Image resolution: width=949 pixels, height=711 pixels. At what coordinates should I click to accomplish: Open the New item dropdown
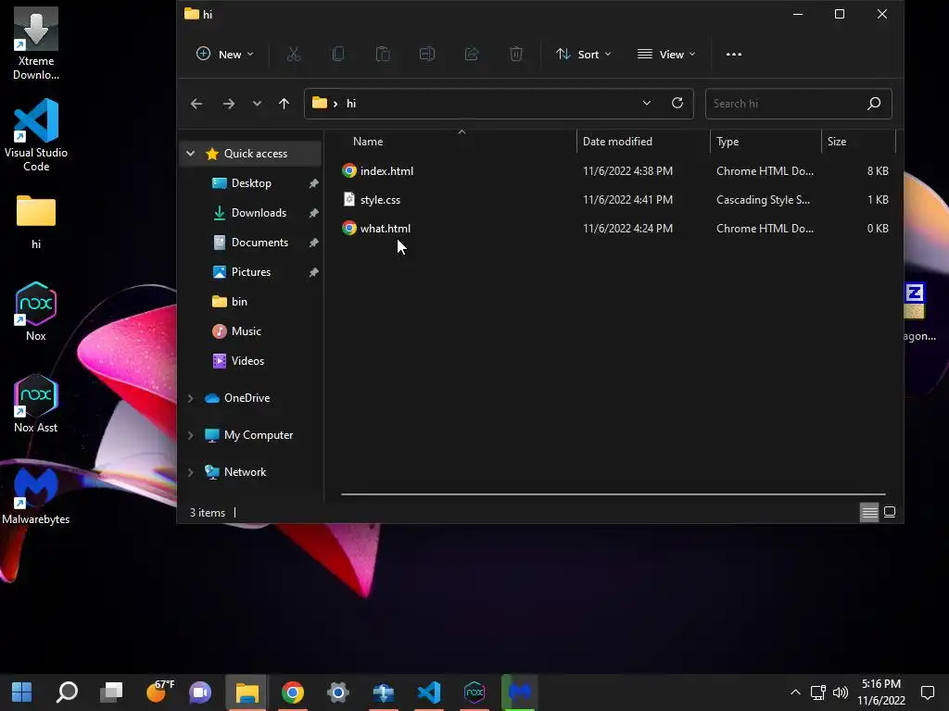click(225, 55)
